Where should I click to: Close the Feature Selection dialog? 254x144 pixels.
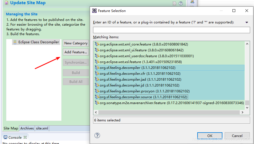click(x=247, y=11)
